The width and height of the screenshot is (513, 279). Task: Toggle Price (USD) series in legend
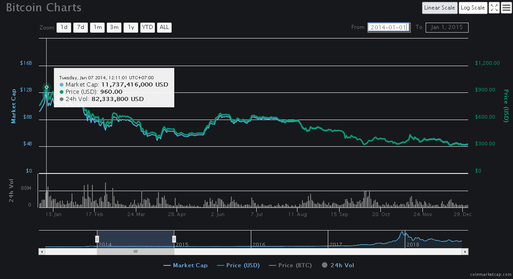pyautogui.click(x=238, y=265)
